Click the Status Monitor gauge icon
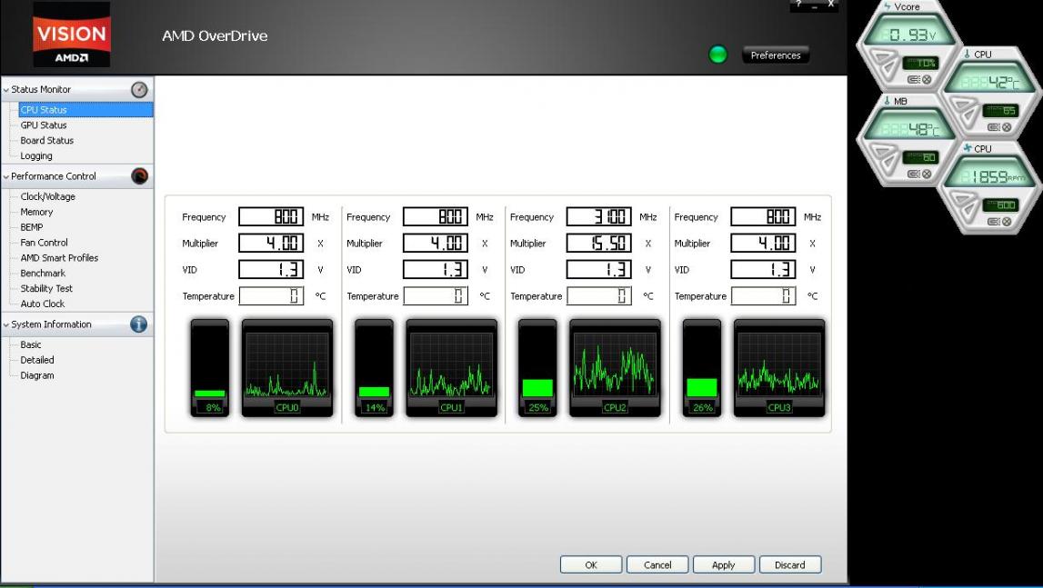 tap(139, 90)
